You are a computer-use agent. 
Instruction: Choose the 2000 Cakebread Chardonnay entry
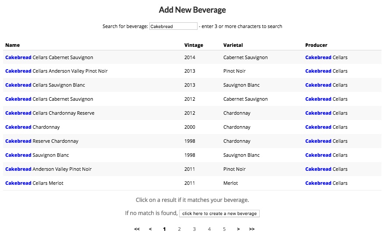point(192,127)
